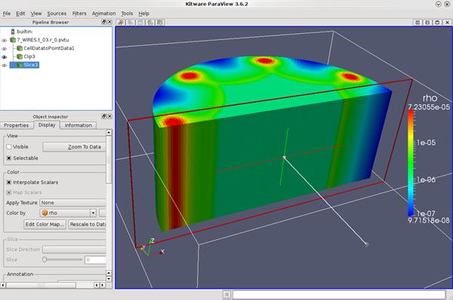Maximize the 3D view frame
Image resolution: width=453 pixels, height=300 pixels.
point(437,22)
